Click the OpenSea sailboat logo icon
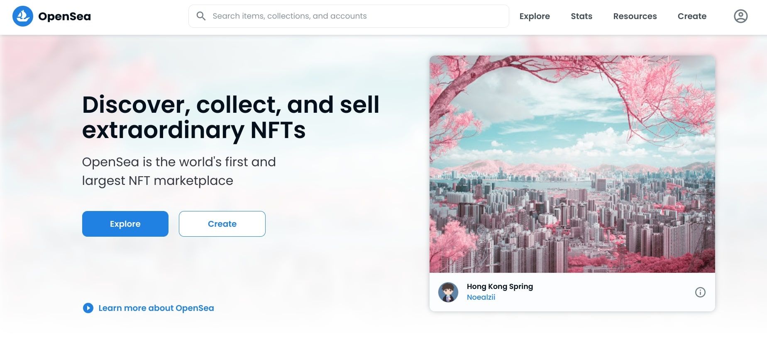The height and width of the screenshot is (359, 767). (23, 16)
